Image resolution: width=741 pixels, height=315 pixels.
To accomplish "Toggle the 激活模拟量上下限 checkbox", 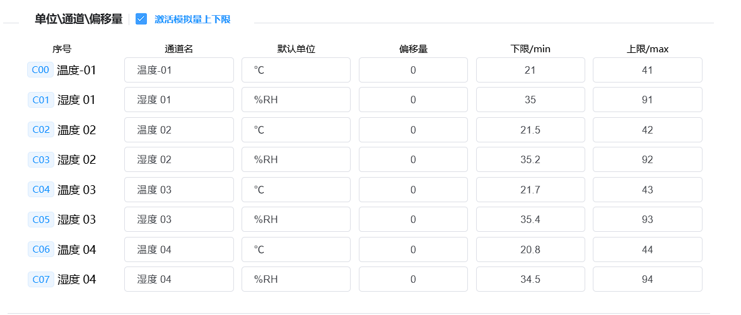I will click(141, 19).
